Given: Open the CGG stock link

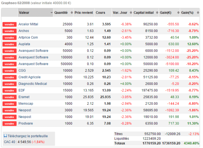Looking at the screenshot, I should 22,70.
